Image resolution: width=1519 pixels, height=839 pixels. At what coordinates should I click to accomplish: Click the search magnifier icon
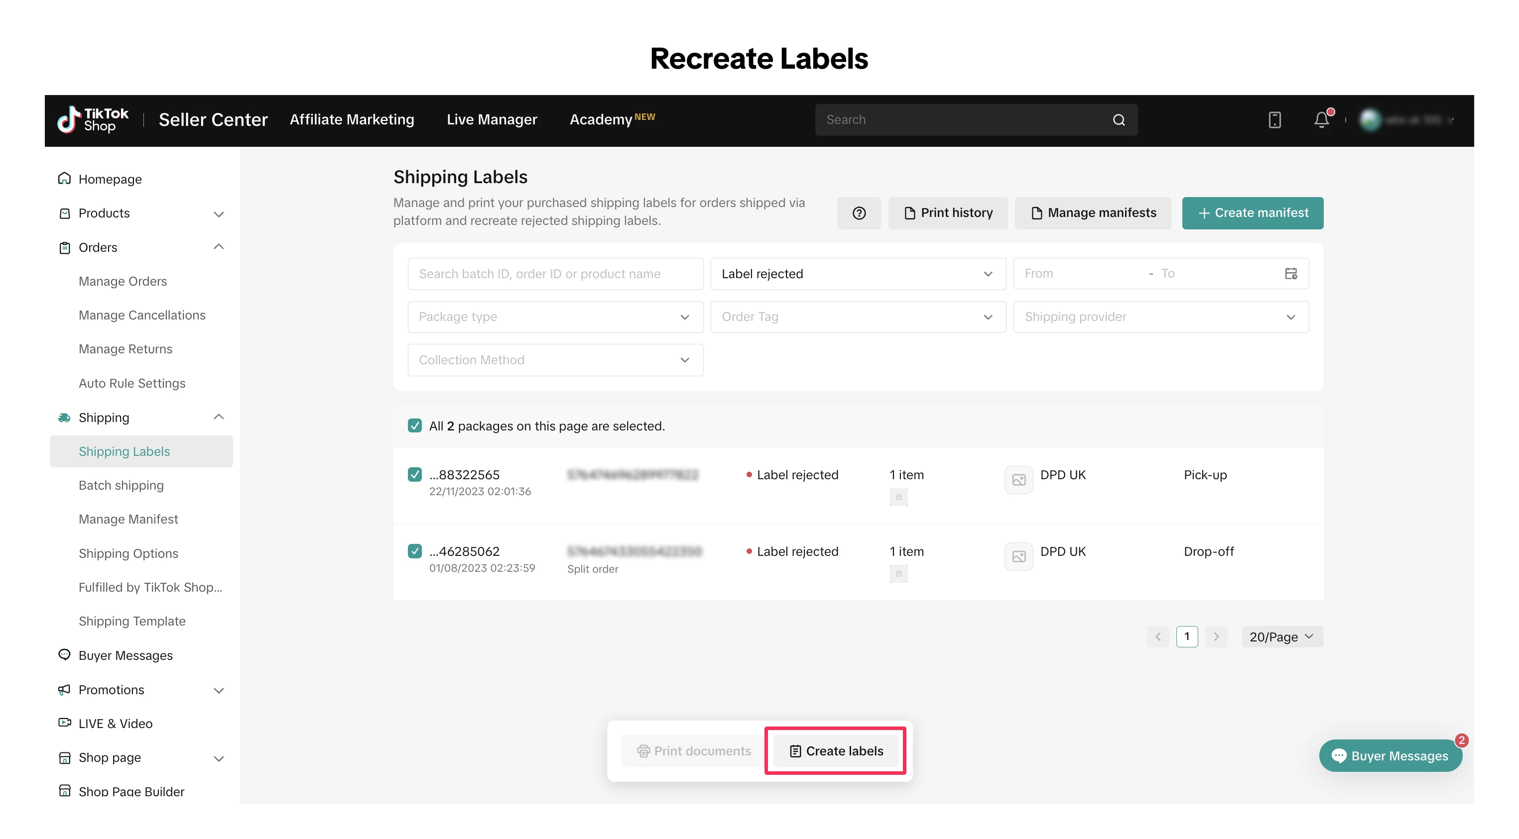pos(1119,120)
